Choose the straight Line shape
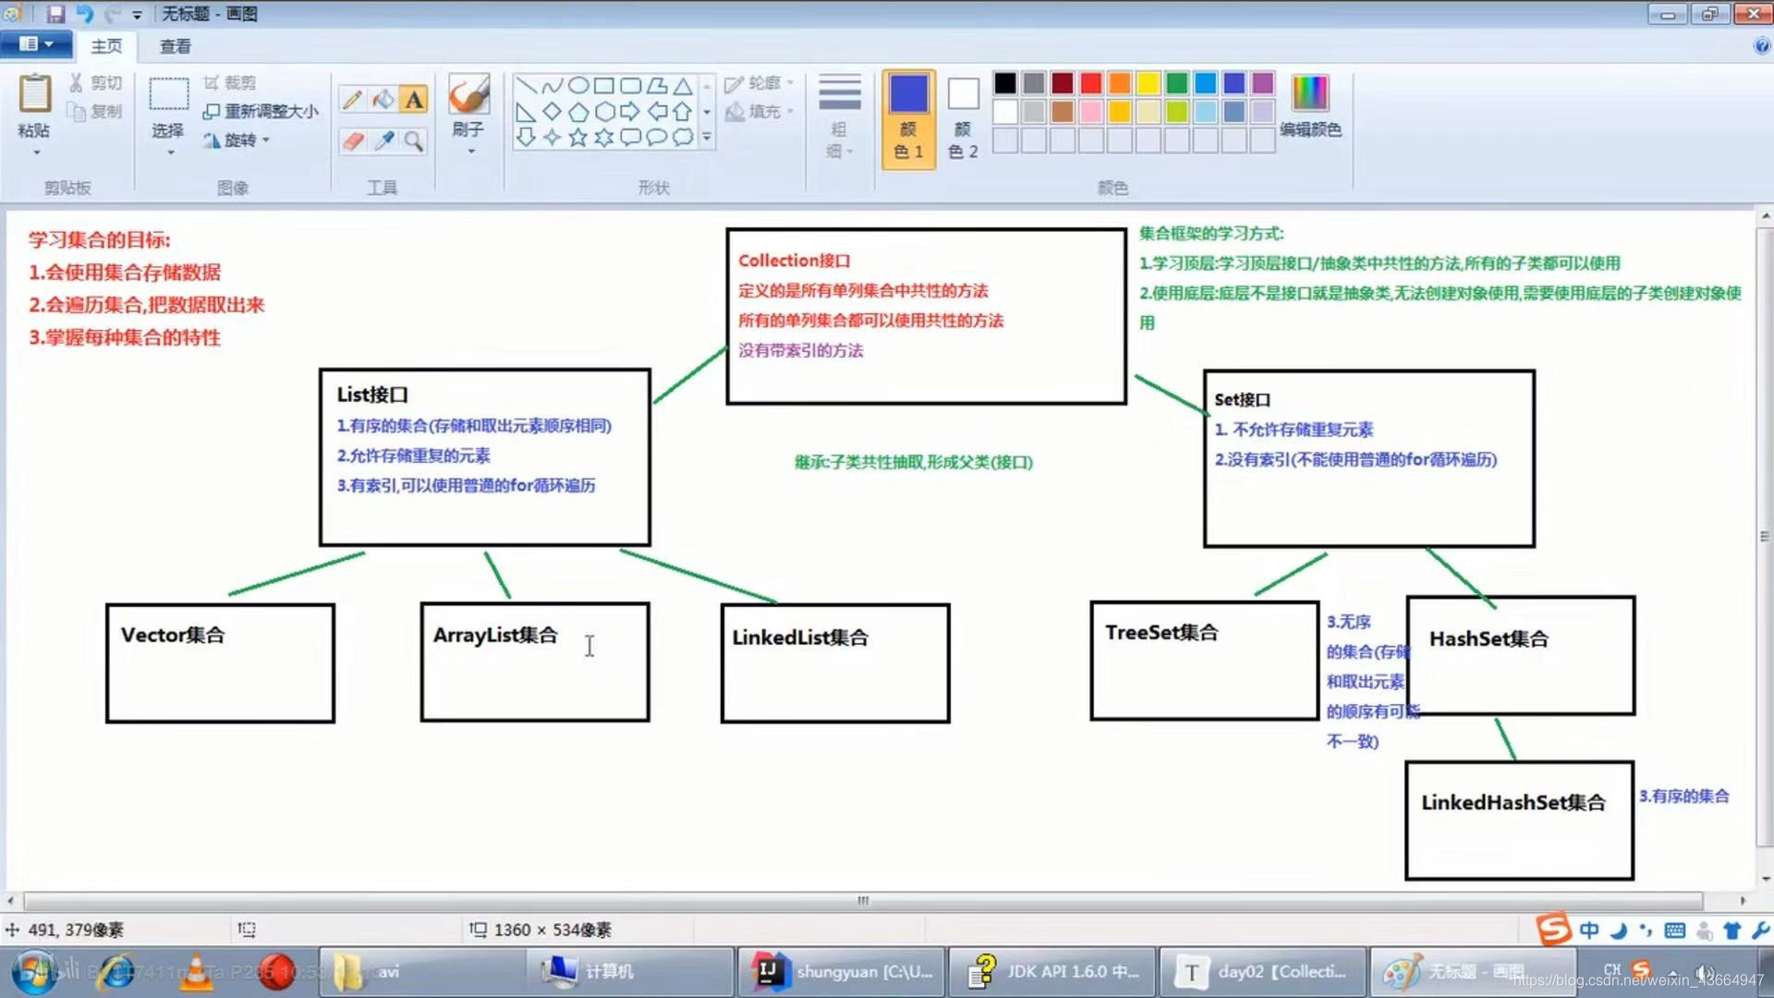The image size is (1774, 998). click(526, 86)
